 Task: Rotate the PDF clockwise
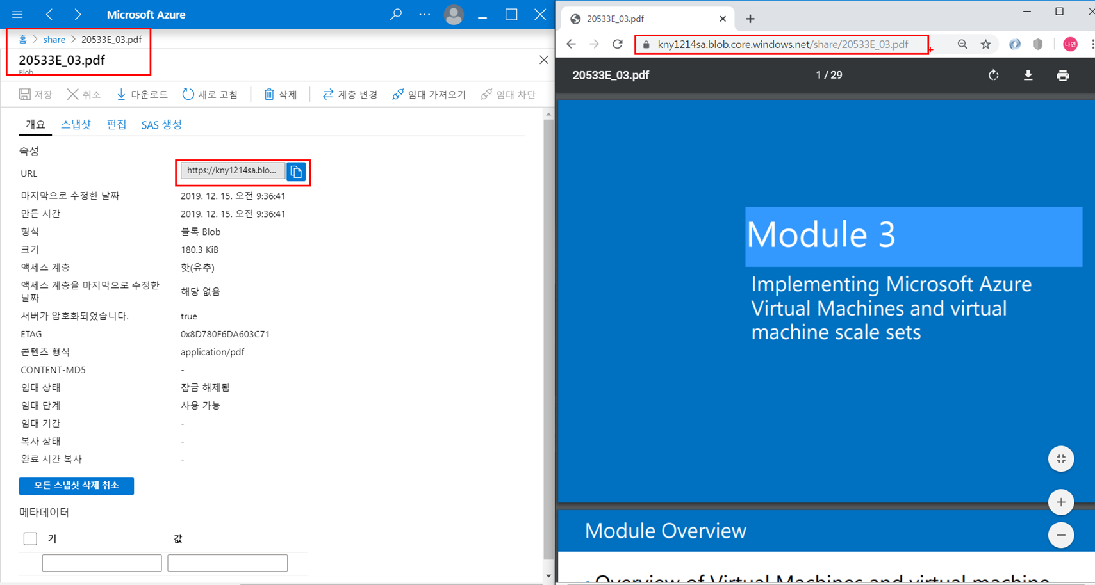[x=993, y=76]
